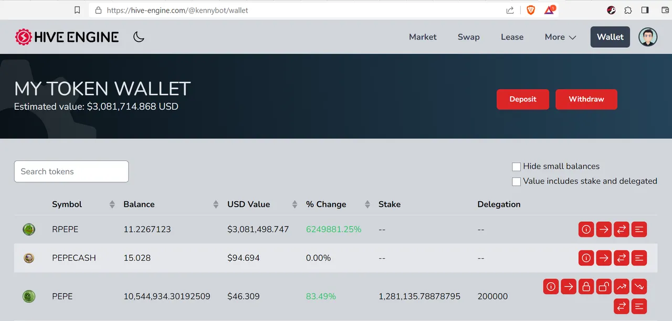The width and height of the screenshot is (672, 321).
Task: Click the 6249881.25% change value
Action: (x=333, y=229)
